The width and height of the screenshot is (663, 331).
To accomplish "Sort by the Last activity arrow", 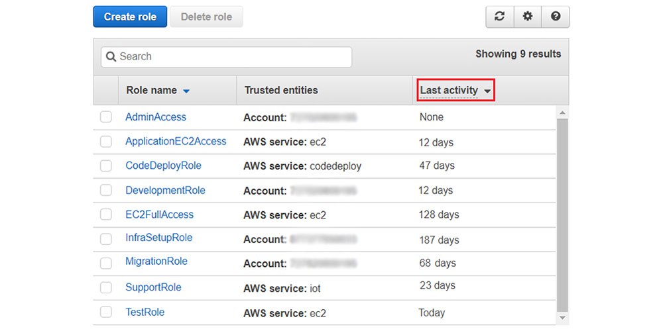I will (x=487, y=91).
